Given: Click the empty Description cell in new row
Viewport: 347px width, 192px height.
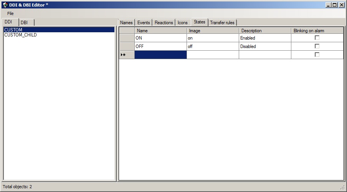Looking at the screenshot, I should pos(265,55).
